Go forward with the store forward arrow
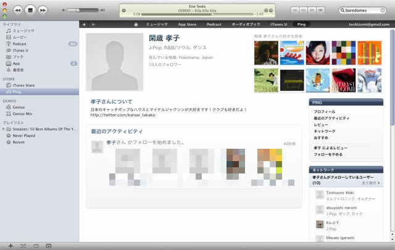 (x=93, y=25)
